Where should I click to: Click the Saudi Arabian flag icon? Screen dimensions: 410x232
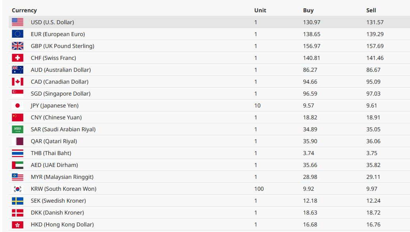pyautogui.click(x=17, y=129)
